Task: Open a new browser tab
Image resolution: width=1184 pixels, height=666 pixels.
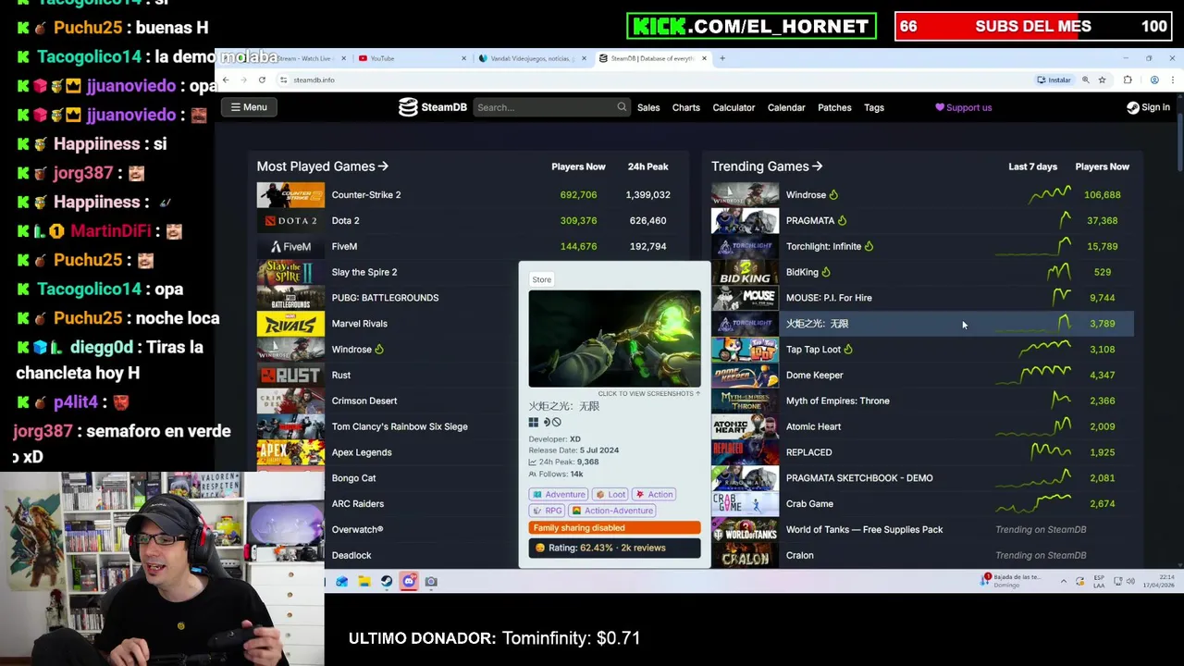Action: pyautogui.click(x=722, y=58)
